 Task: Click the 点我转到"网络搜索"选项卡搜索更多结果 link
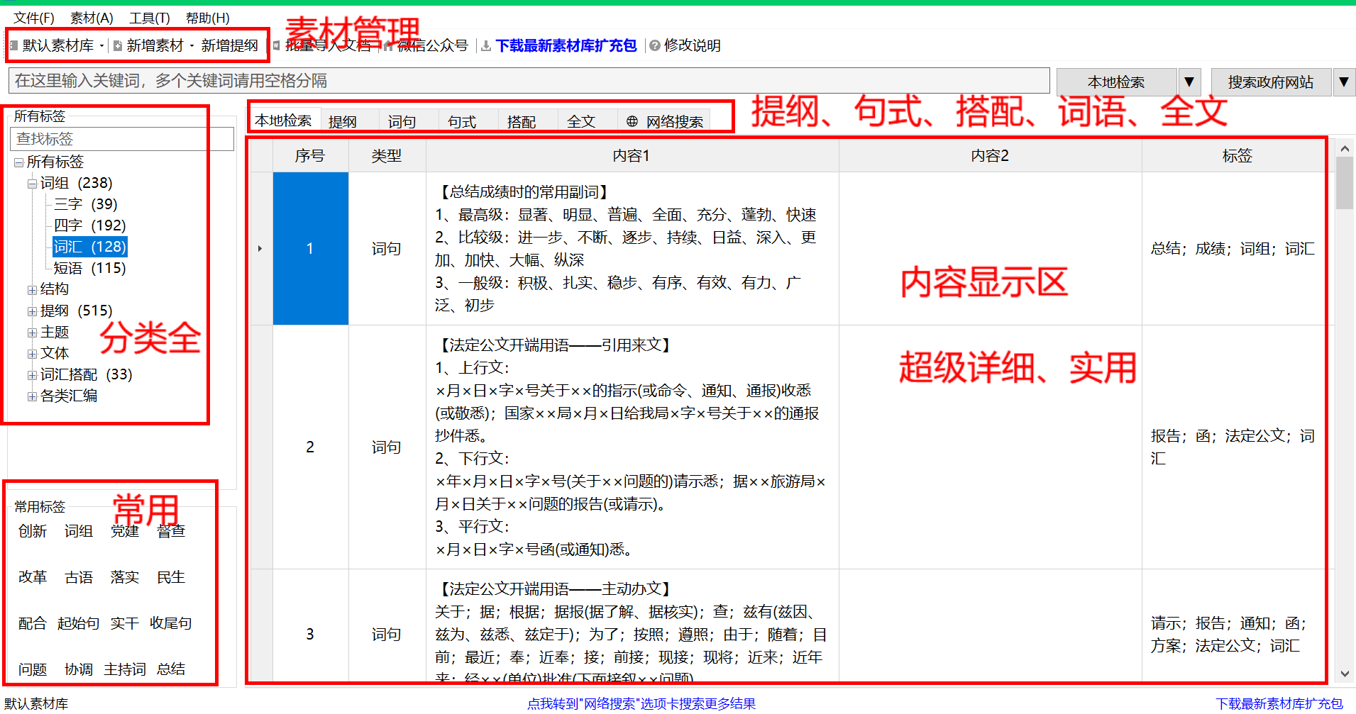point(641,703)
